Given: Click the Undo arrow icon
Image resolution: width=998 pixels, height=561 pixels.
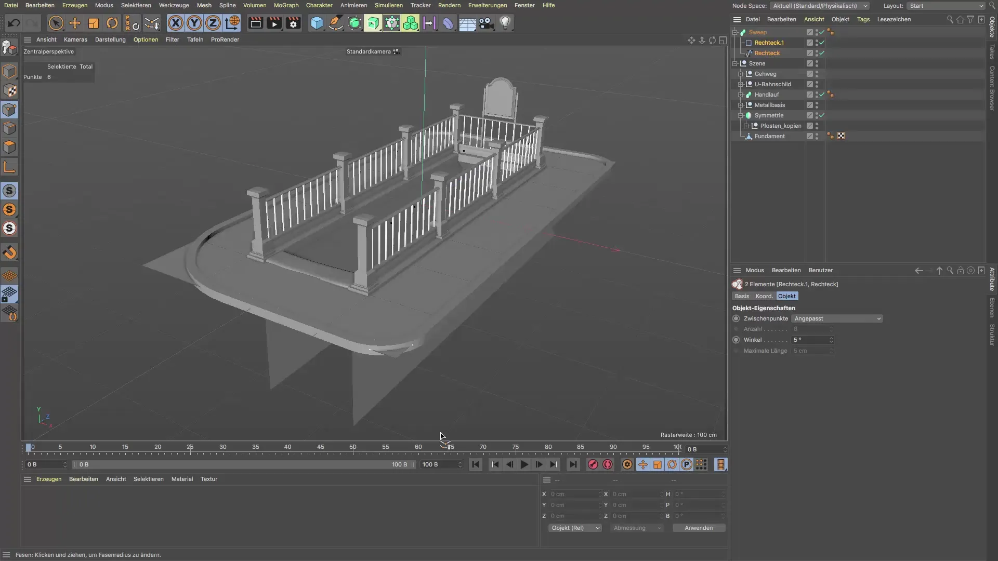Looking at the screenshot, I should pyautogui.click(x=14, y=23).
